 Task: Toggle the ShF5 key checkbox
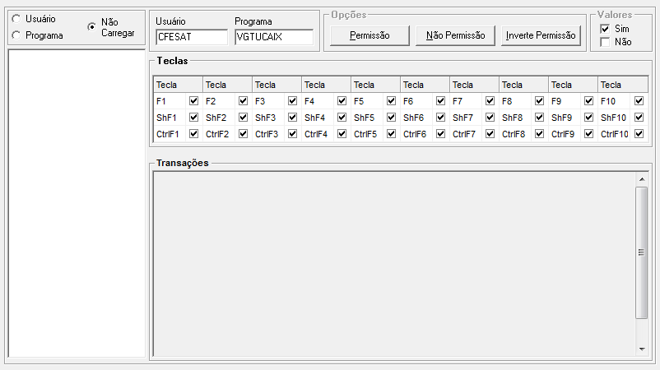coord(392,118)
